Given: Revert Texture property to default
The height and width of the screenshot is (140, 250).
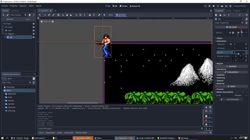Looking at the screenshot, I should tap(230, 33).
